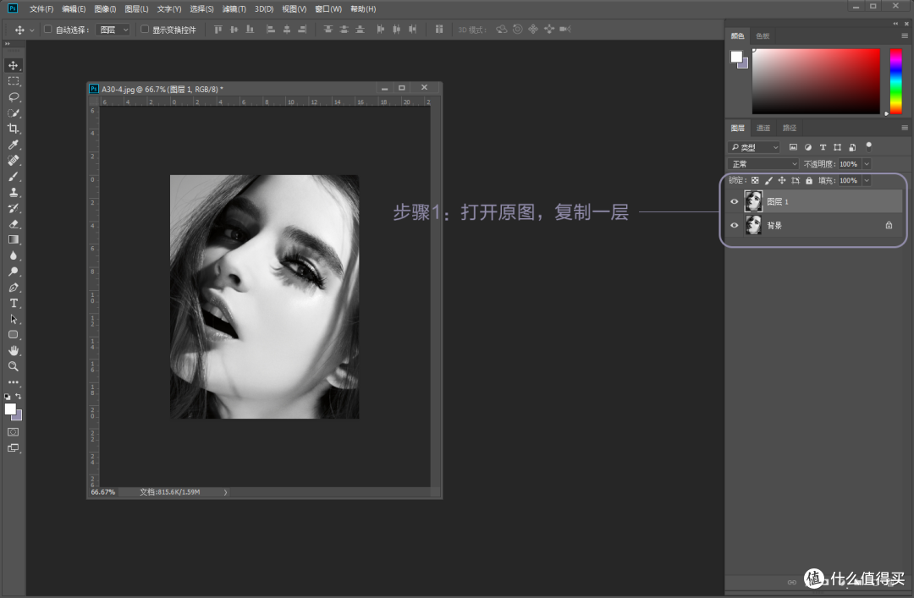914x598 pixels.
Task: Select the Crop tool
Action: 13,129
